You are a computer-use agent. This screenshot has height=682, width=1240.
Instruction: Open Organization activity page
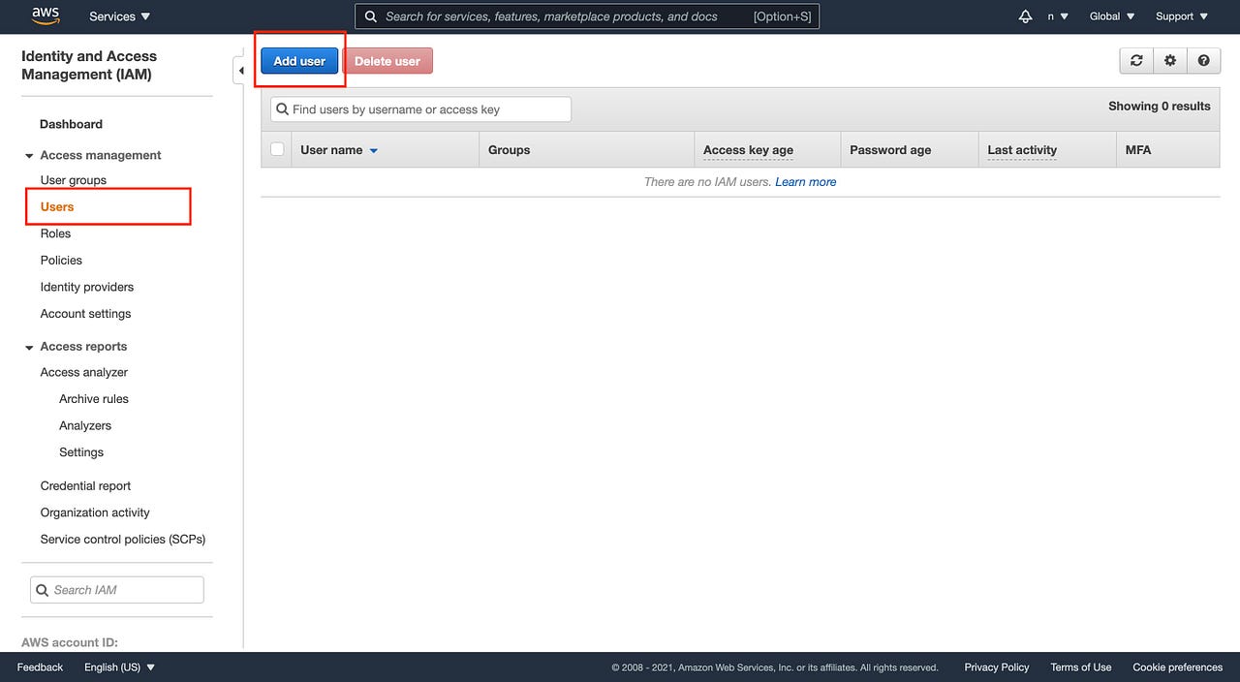point(95,512)
